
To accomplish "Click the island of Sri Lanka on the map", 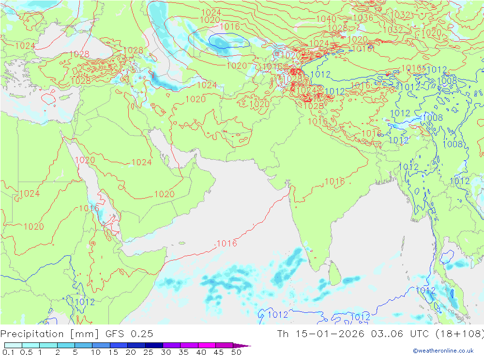I will point(335,274).
